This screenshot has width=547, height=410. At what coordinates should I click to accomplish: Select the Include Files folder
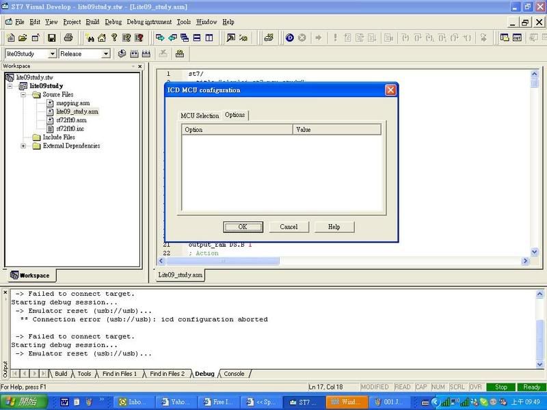point(59,137)
